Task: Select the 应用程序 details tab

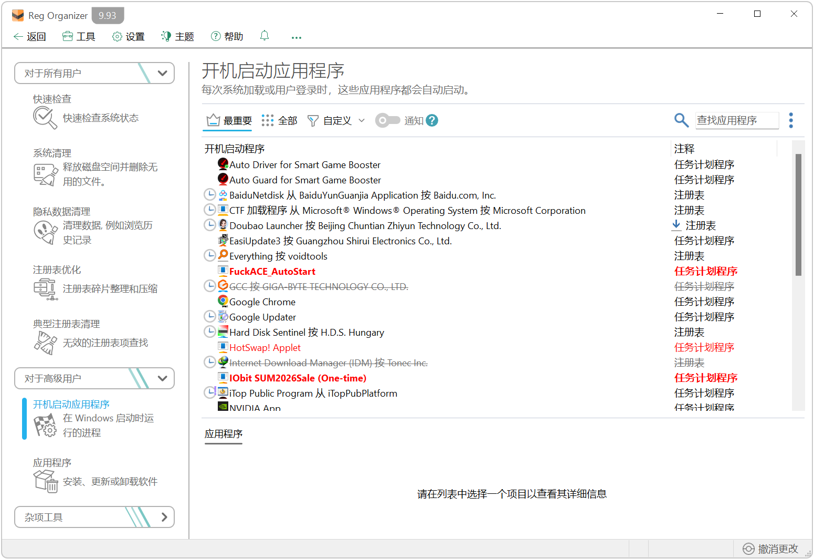Action: pyautogui.click(x=224, y=434)
